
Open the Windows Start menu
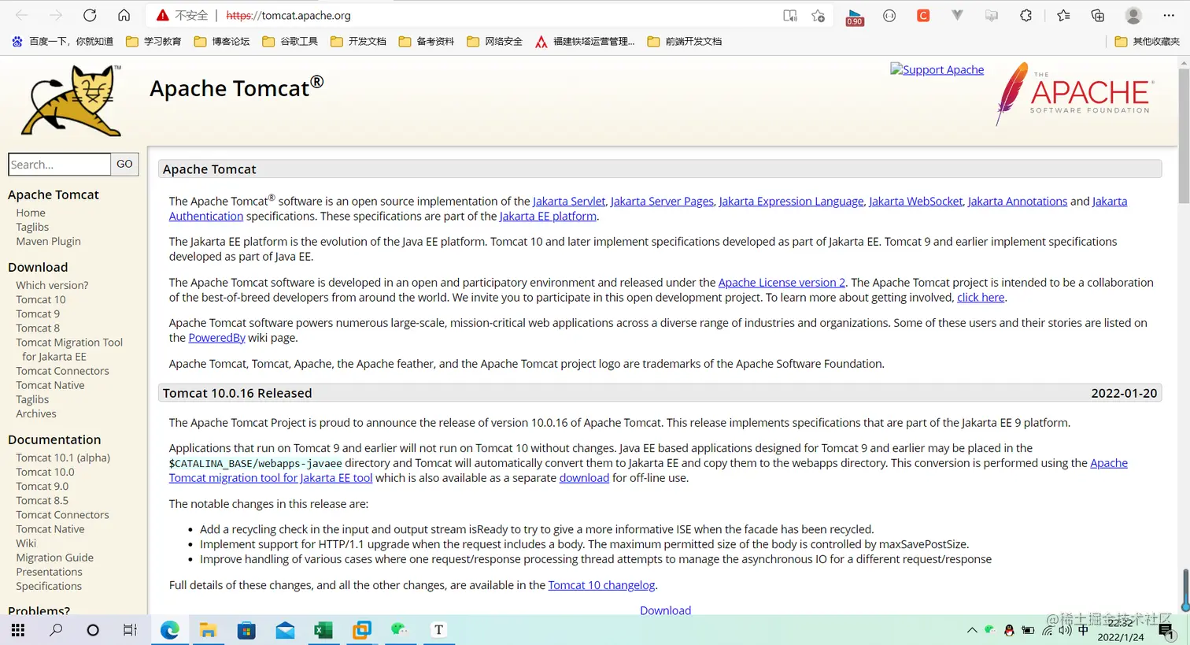(18, 630)
